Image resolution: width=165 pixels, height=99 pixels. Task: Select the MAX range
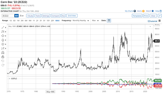57,21
